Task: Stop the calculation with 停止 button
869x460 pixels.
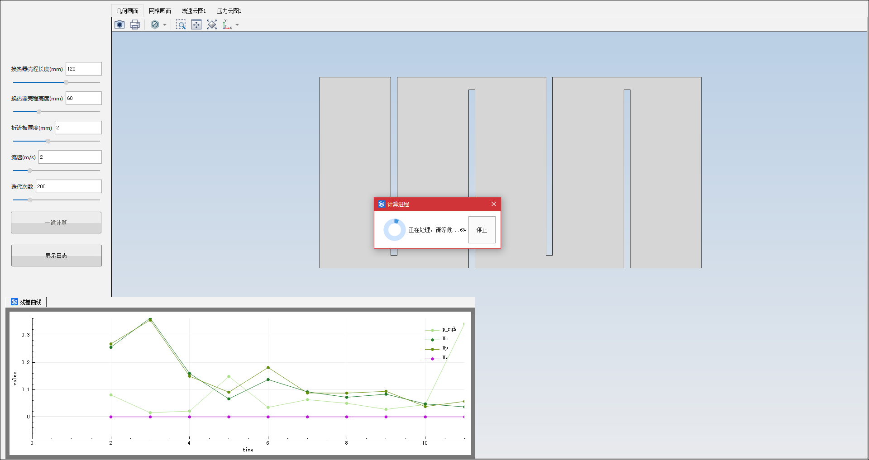Action: click(x=482, y=230)
